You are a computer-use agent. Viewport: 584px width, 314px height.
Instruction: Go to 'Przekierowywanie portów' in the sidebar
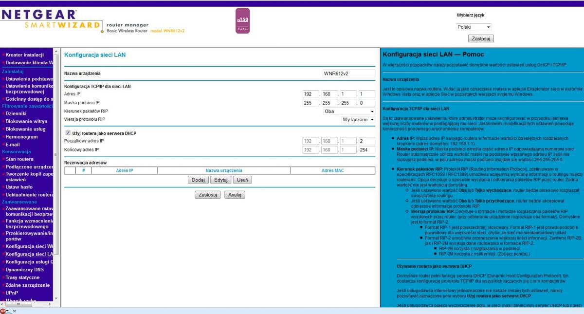[29, 236]
